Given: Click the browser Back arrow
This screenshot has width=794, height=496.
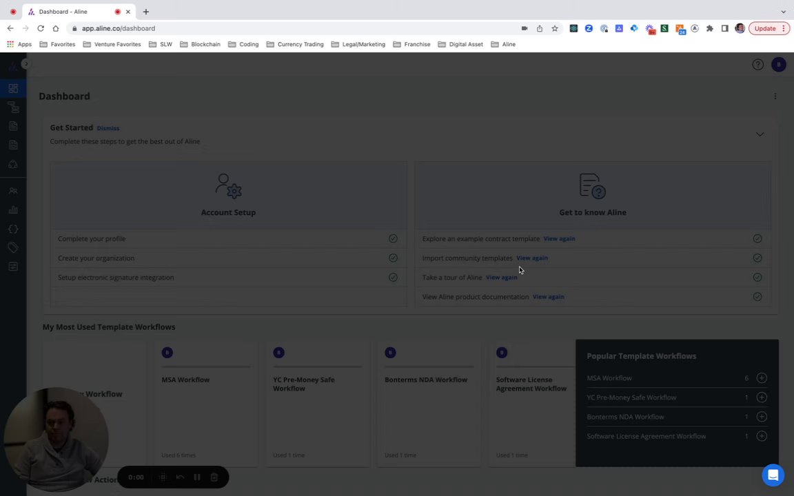Looking at the screenshot, I should 10,28.
